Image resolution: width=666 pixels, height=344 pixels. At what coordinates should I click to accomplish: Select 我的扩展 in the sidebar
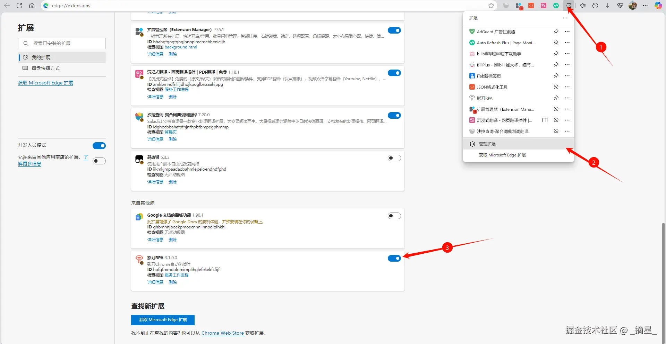62,57
